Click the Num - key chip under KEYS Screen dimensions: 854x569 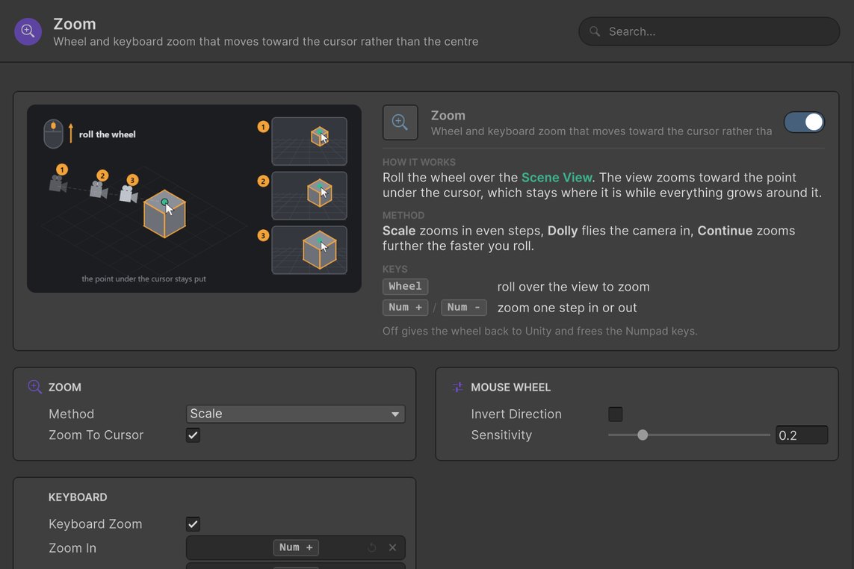pyautogui.click(x=463, y=308)
